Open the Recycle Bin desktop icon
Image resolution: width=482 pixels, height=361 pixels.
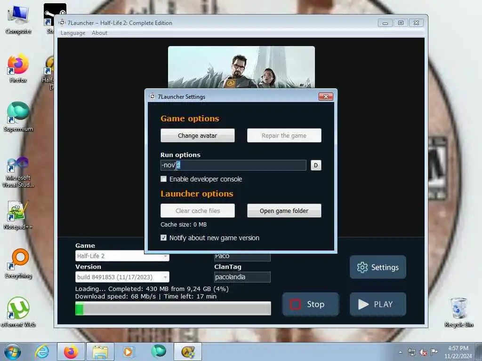click(x=458, y=312)
